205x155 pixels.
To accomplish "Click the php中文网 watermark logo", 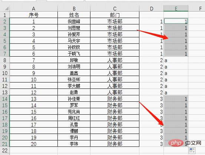I will click(x=184, y=143).
